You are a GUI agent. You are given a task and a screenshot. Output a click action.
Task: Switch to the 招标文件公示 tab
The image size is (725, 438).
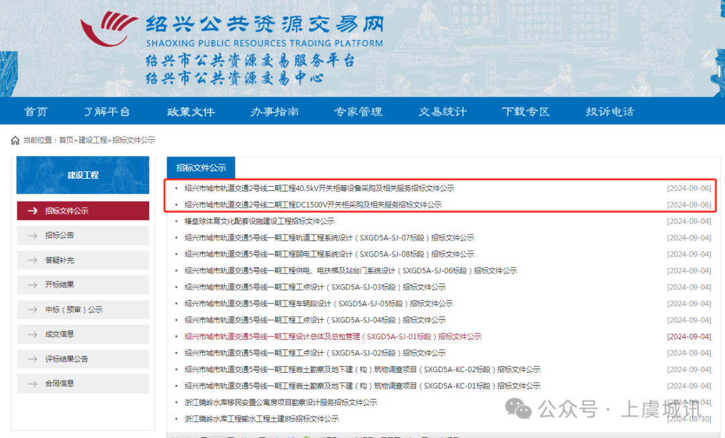(x=201, y=167)
